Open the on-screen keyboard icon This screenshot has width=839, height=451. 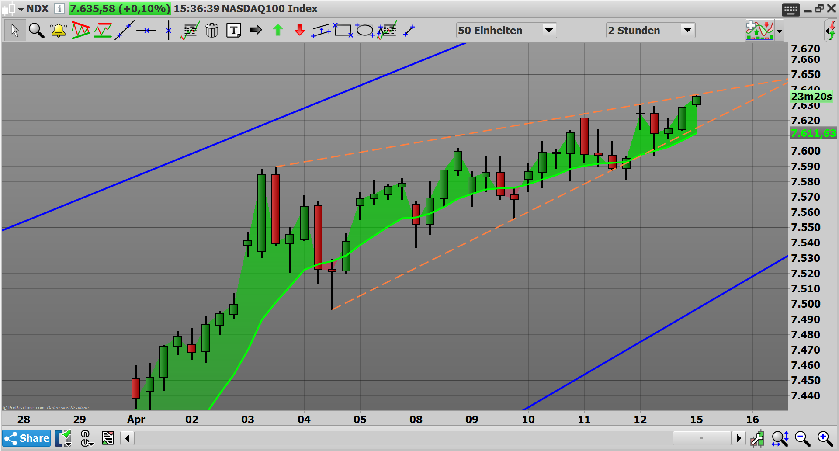point(791,9)
